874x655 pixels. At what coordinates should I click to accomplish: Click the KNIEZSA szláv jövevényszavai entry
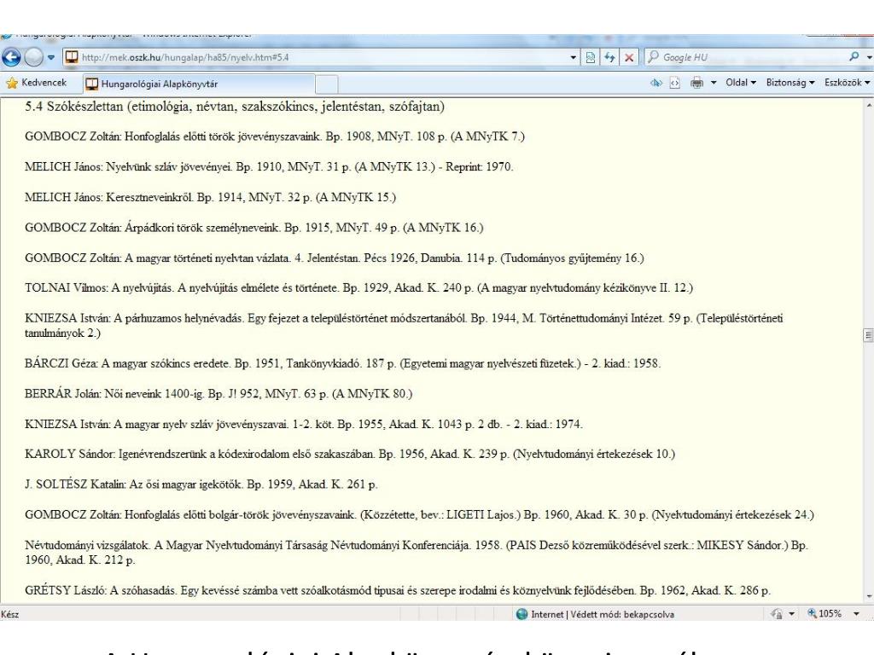[304, 425]
